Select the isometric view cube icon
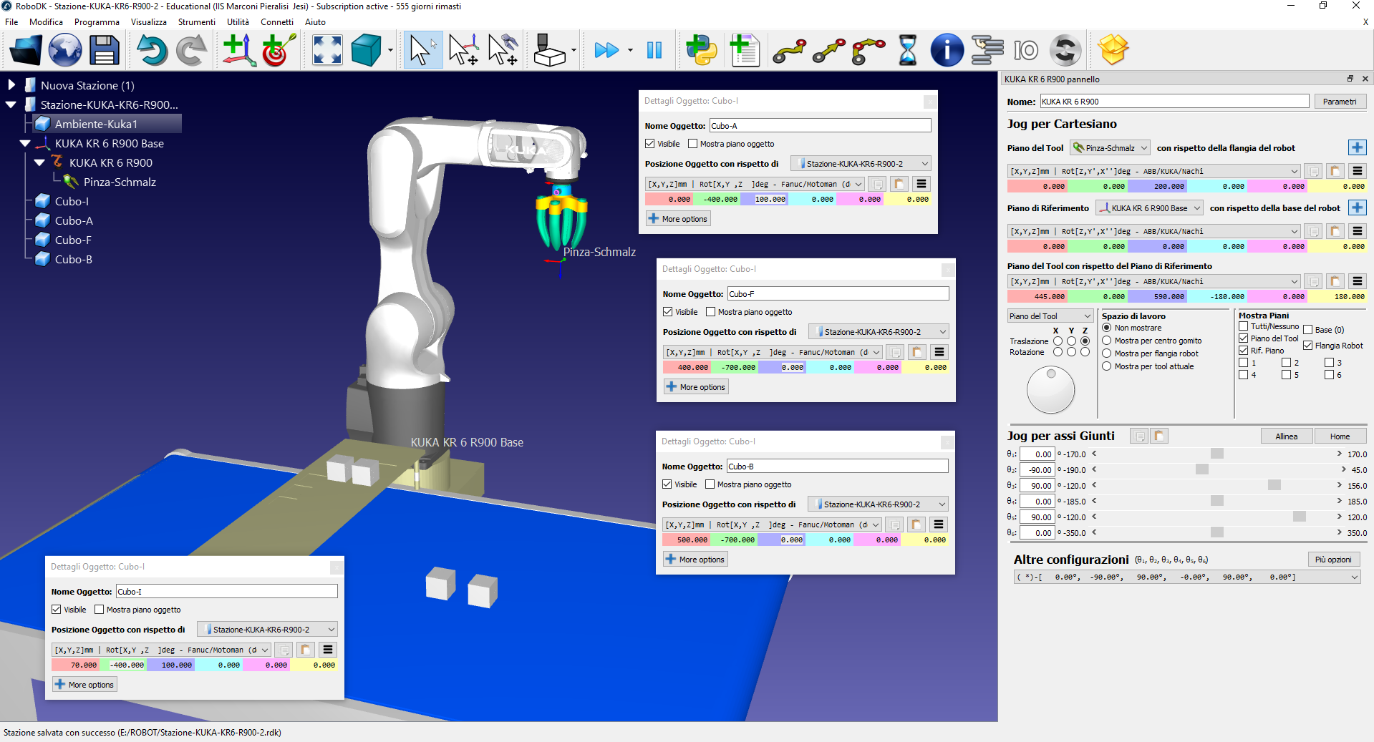Image resolution: width=1374 pixels, height=742 pixels. click(367, 50)
